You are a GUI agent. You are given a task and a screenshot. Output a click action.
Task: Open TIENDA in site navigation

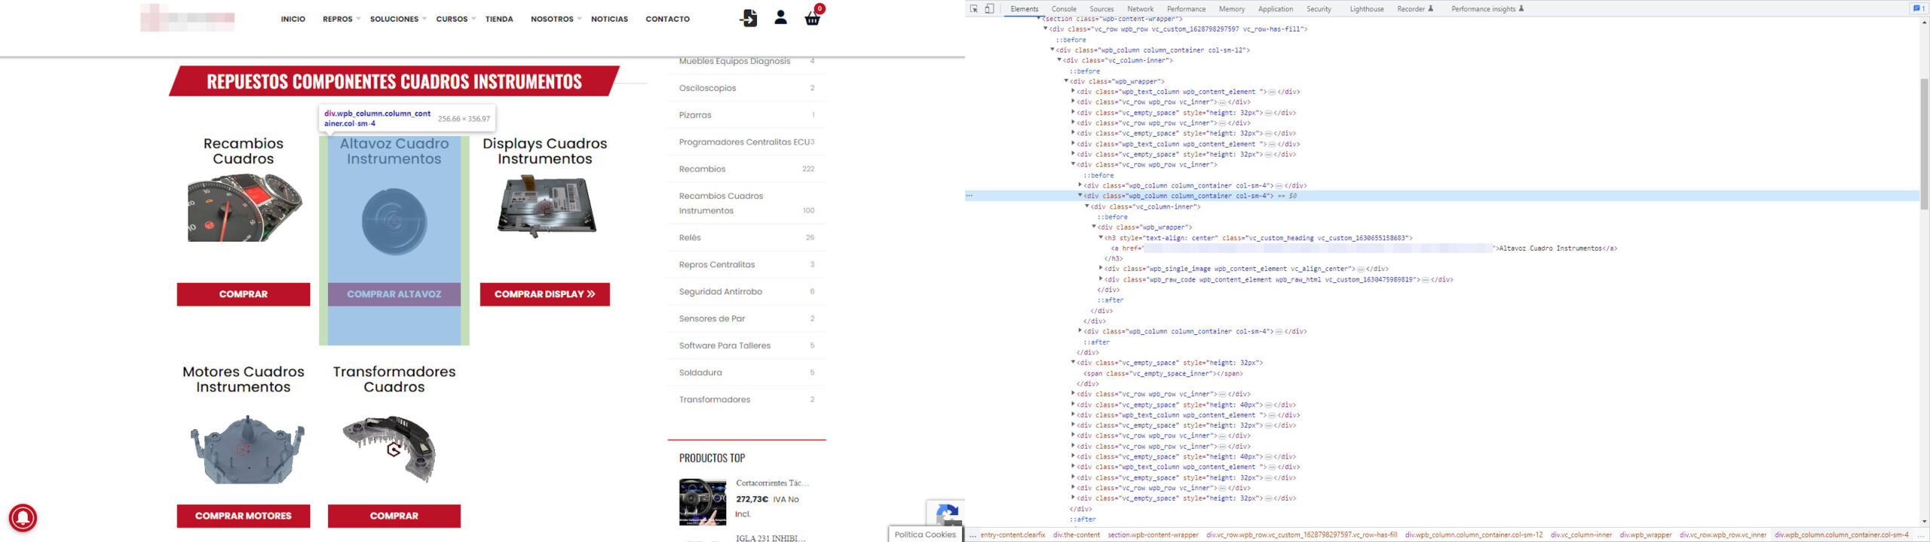tap(499, 19)
